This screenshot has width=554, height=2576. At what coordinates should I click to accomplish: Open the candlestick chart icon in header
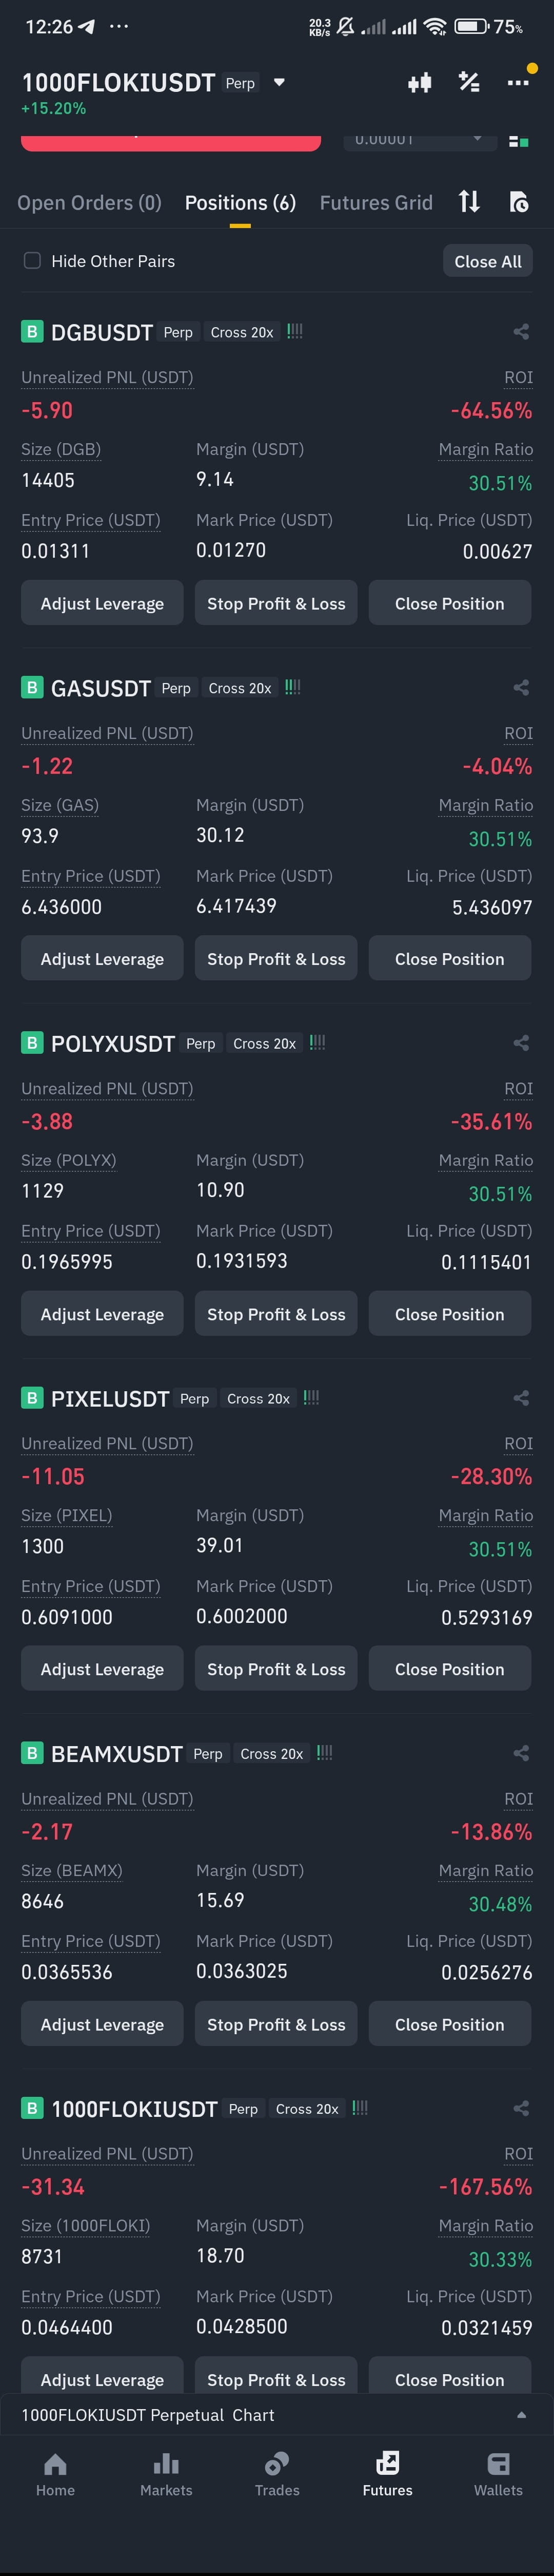pyautogui.click(x=419, y=83)
